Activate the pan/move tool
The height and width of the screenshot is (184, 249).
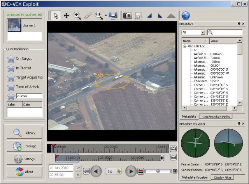67,16
